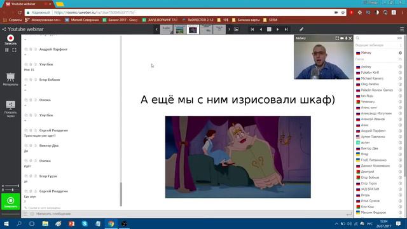407x229 pixels.
Task: Open settings gear next to Matvey
Action: pos(400,53)
